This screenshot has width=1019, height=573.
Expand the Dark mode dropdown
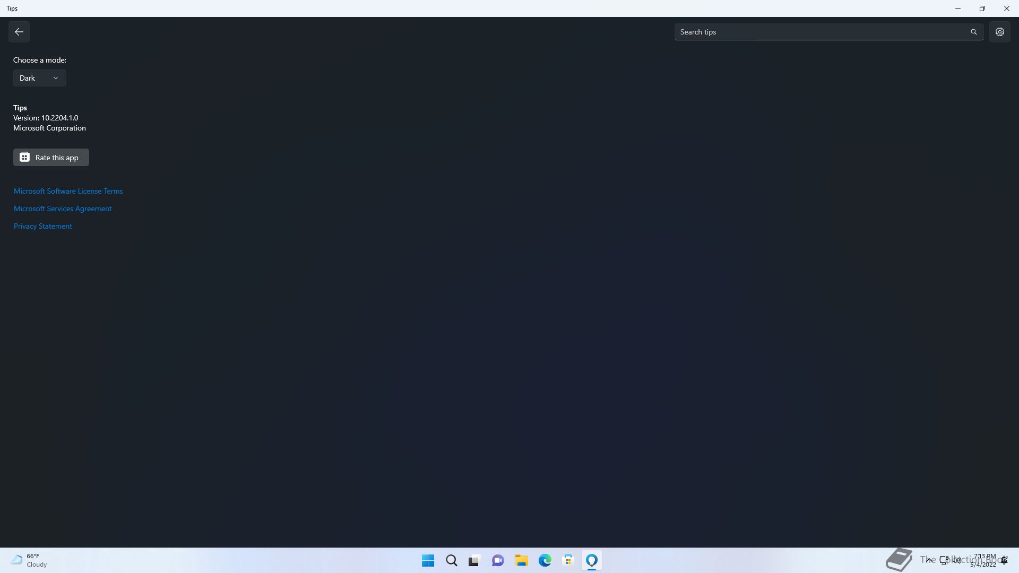pos(40,78)
